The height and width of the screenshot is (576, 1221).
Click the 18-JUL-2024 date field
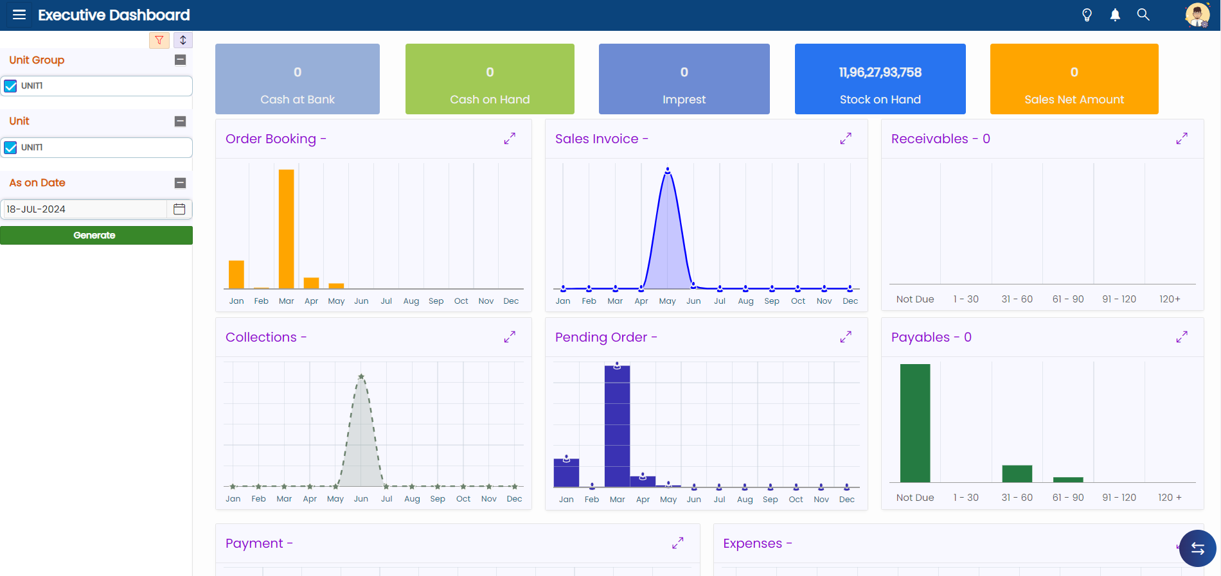[x=84, y=209]
